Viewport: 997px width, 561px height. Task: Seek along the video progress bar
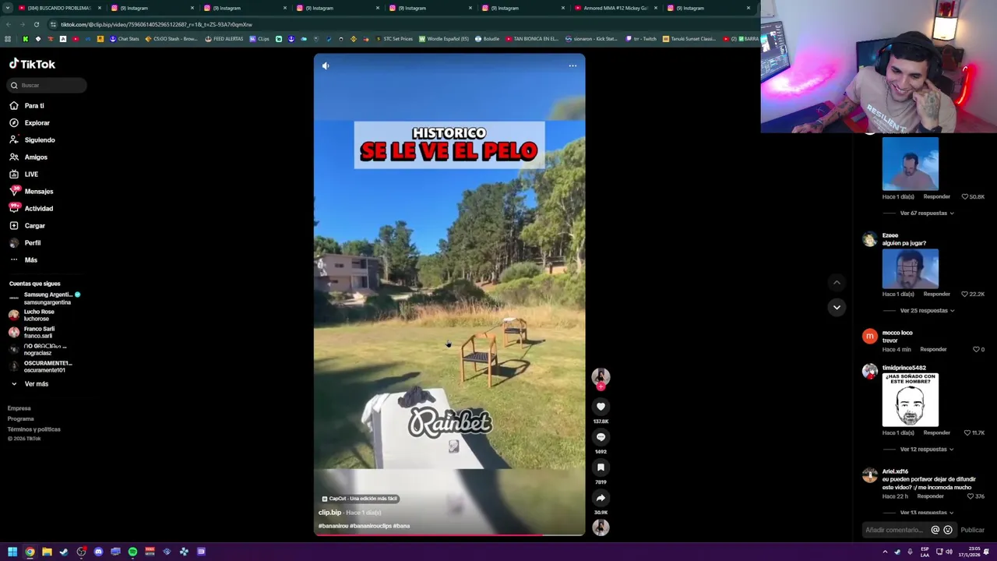tap(449, 535)
